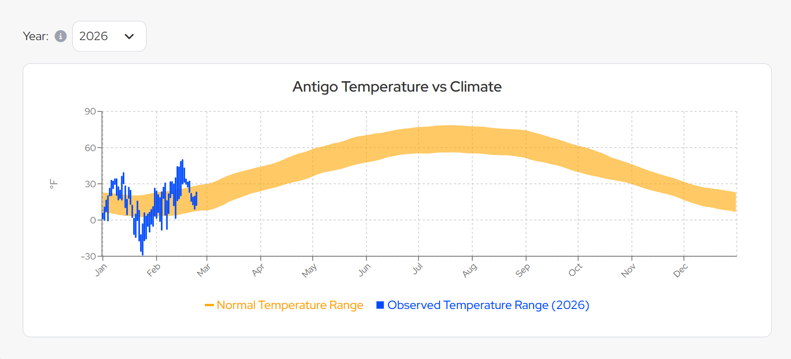Click the Antigo Temperature vs Climate title
This screenshot has width=791, height=359.
coord(397,87)
